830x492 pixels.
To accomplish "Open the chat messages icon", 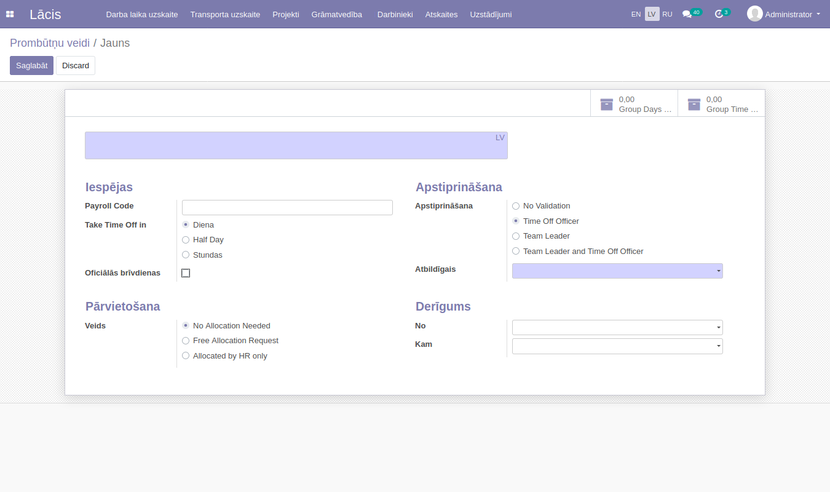I will tap(687, 14).
